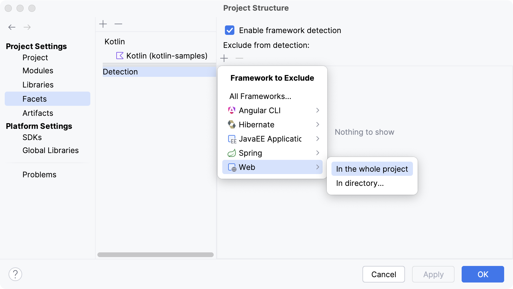
Task: Select In the whole project option
Action: pos(372,169)
